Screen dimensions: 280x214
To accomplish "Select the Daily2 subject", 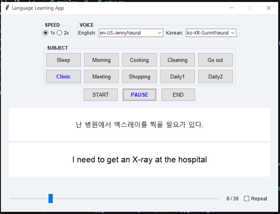I will [x=215, y=76].
